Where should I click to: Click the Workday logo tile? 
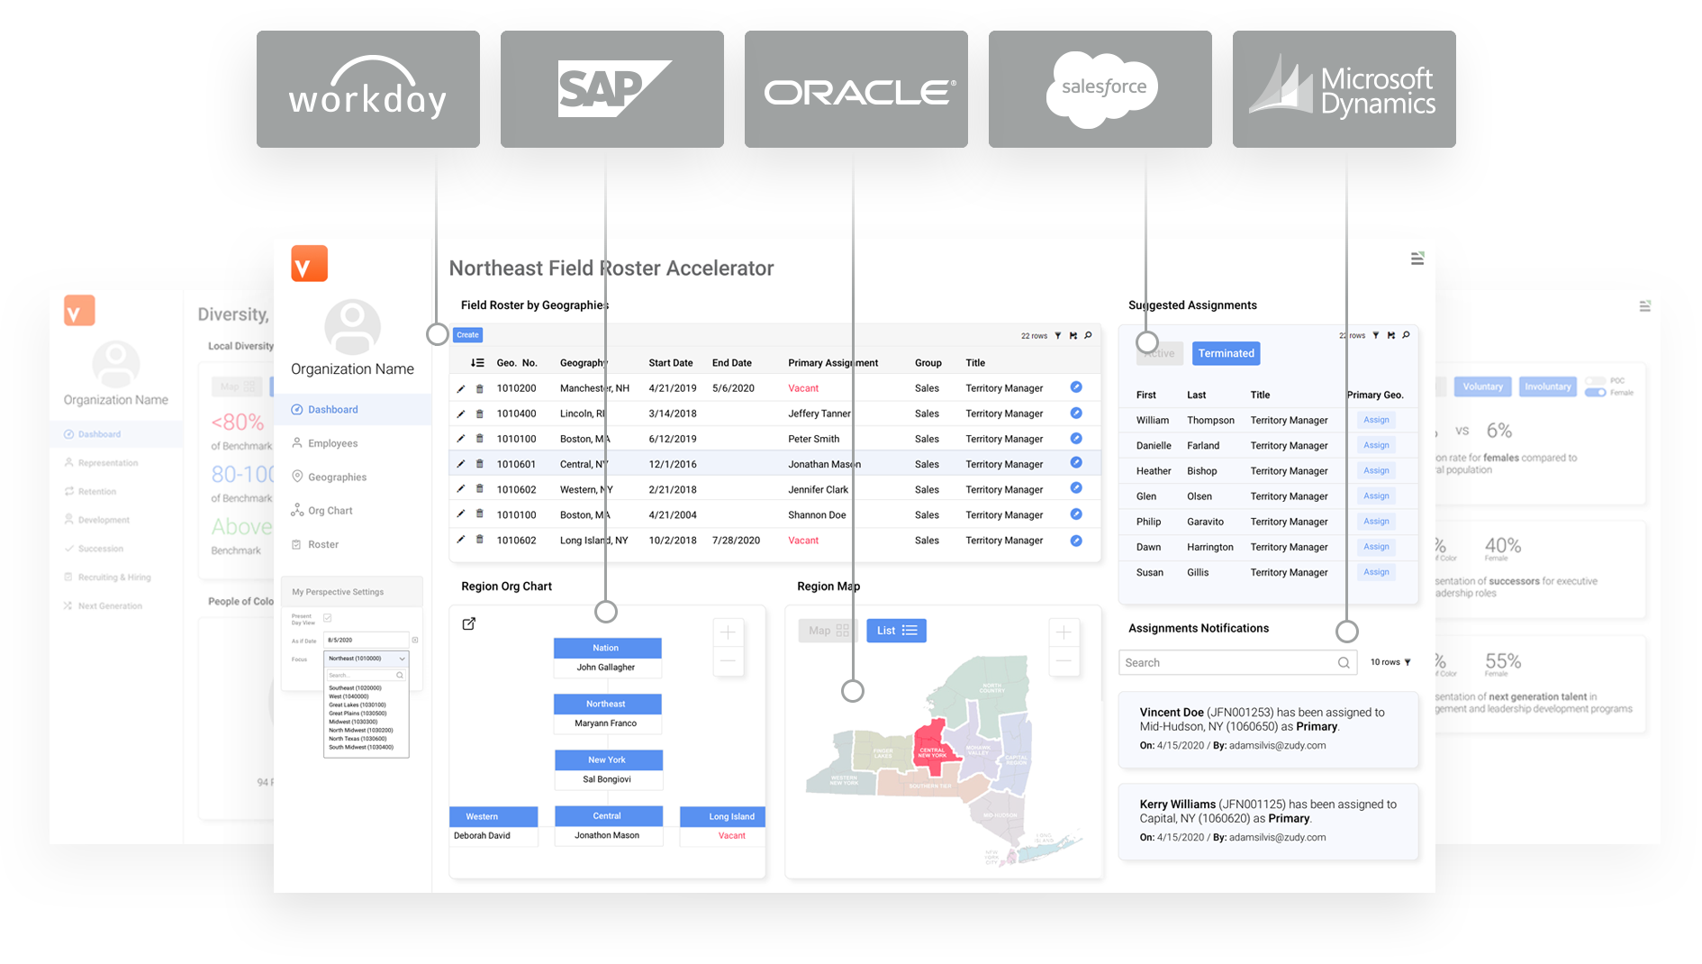click(368, 89)
